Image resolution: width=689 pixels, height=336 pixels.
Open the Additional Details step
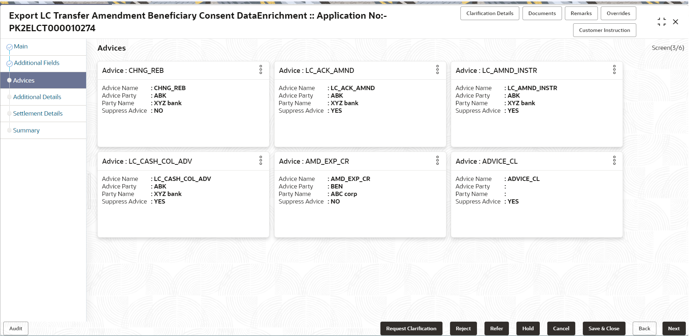37,97
